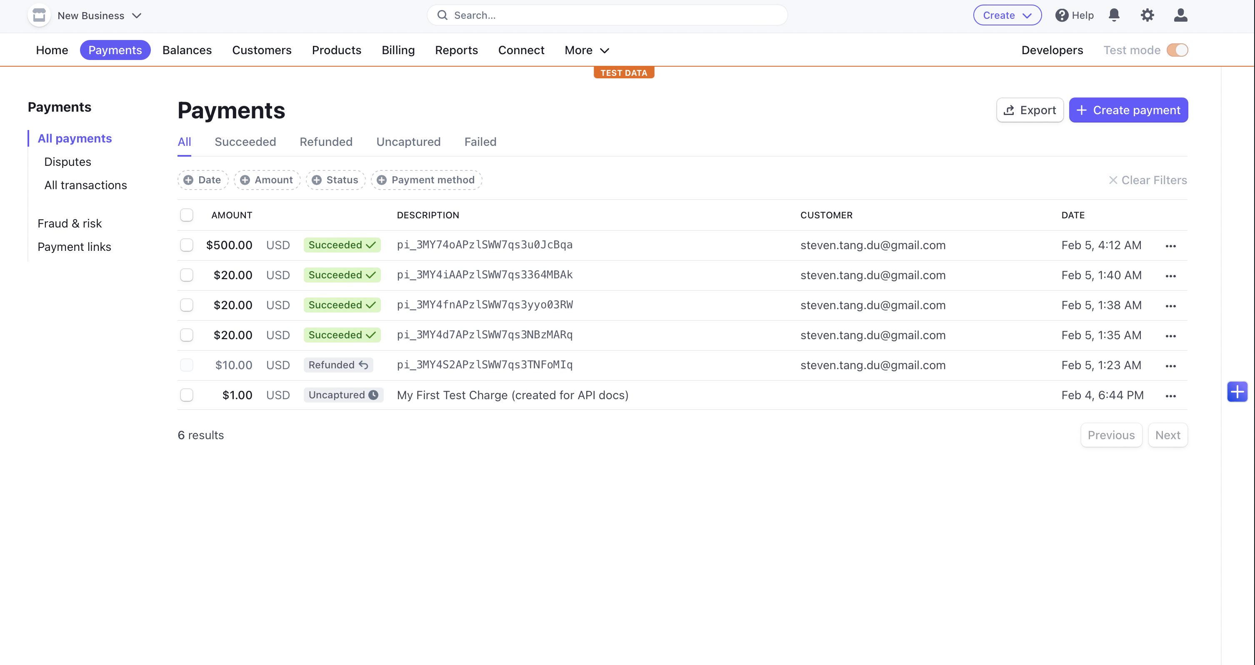Click the Create payment button
The height and width of the screenshot is (665, 1255).
[1128, 110]
